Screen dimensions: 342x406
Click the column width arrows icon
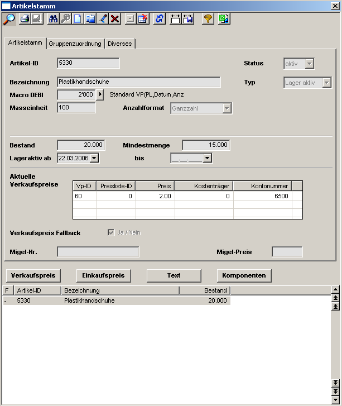[175, 19]
